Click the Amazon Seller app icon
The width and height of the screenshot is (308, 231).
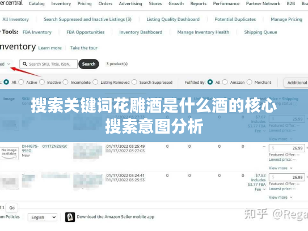pos(70,217)
